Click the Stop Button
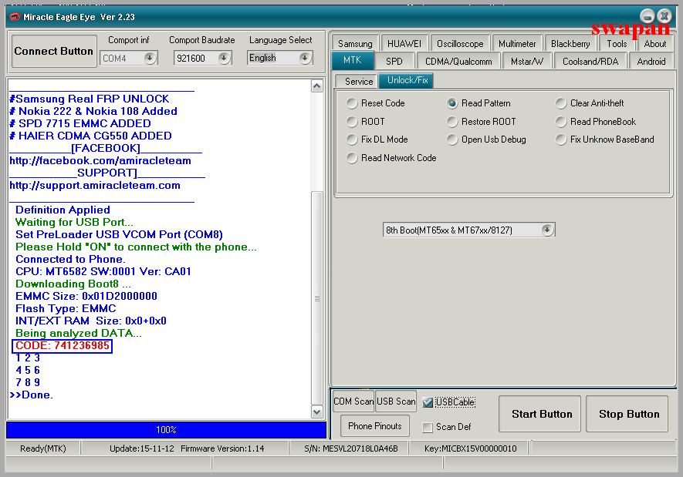Viewport: 683px width, 477px height. pyautogui.click(x=628, y=414)
